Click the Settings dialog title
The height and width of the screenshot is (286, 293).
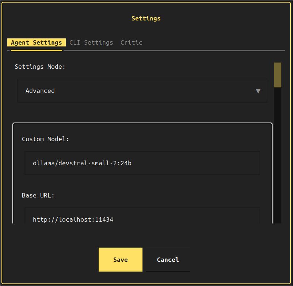[146, 18]
